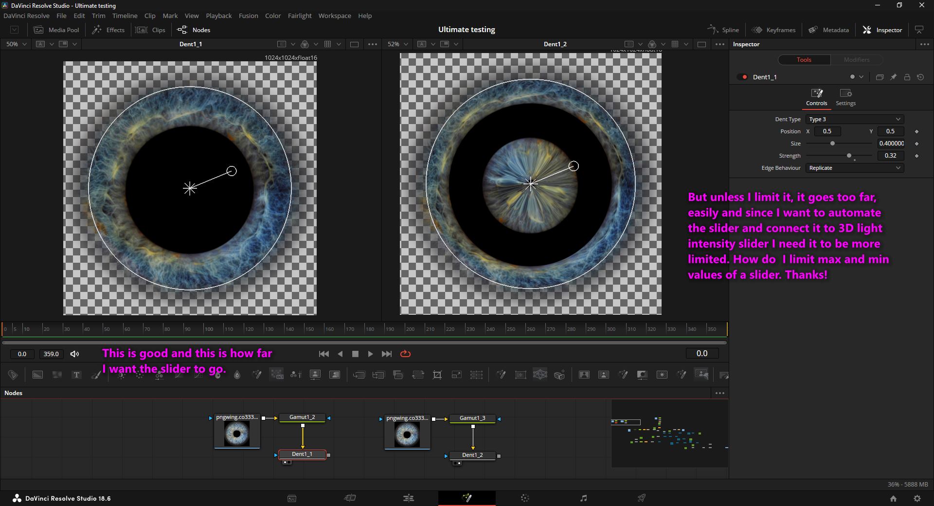
Task: Adjust the Strength slider handle
Action: point(849,156)
